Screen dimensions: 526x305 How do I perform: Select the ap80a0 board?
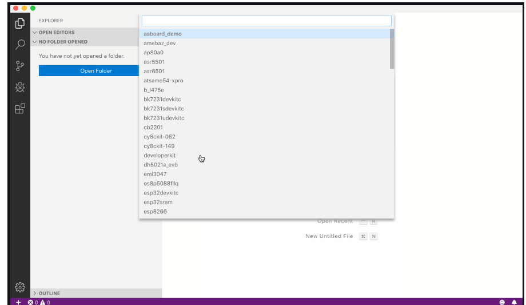pyautogui.click(x=264, y=53)
